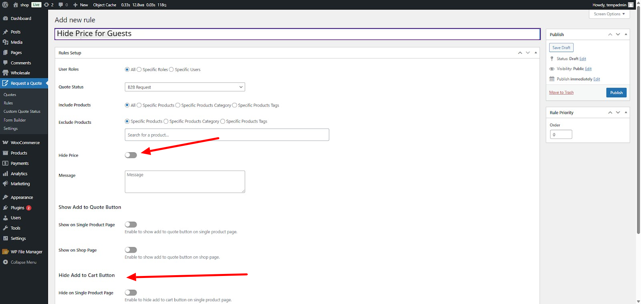Collapse the Rules Setup panel
Screen dimensions: 641x304
tap(536, 53)
